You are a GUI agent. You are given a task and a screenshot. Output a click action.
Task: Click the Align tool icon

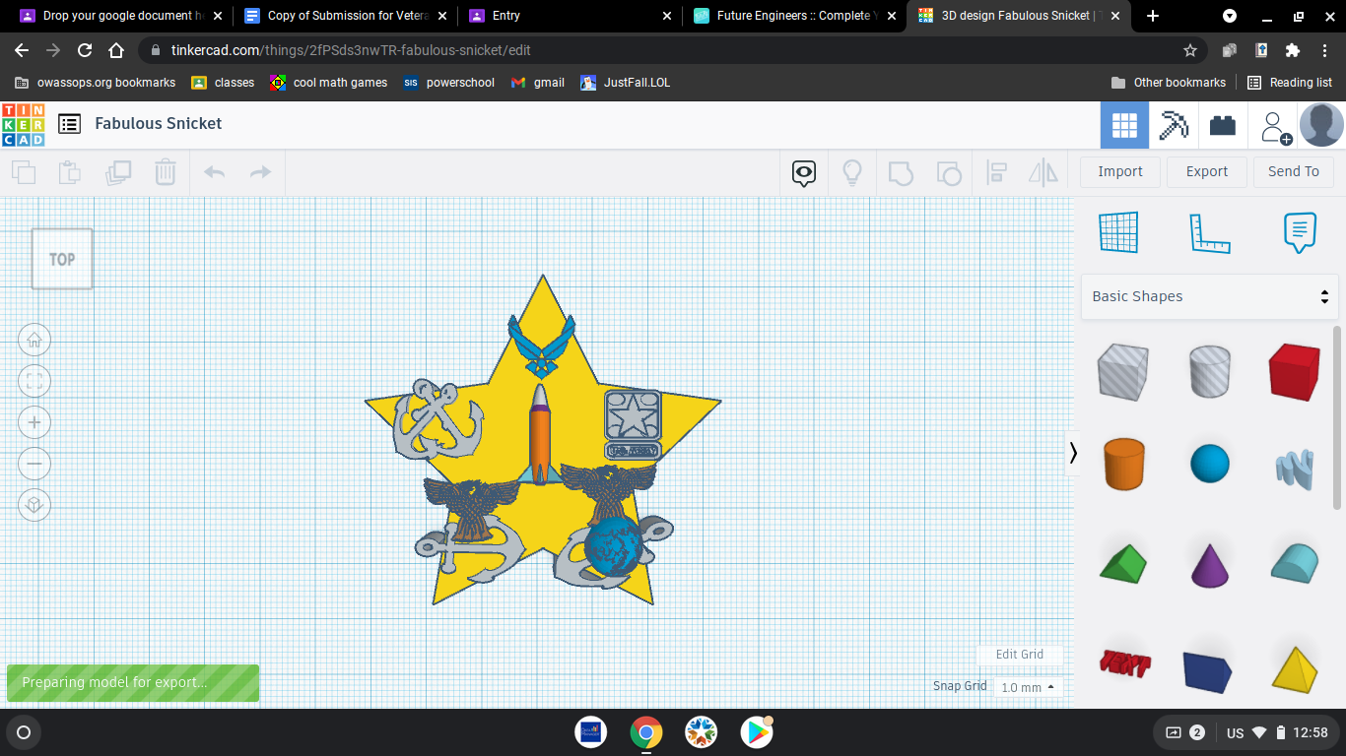(996, 173)
